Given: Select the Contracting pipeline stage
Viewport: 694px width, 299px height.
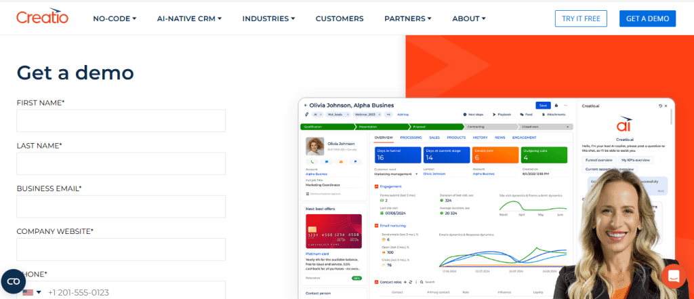Looking at the screenshot, I should [x=491, y=127].
